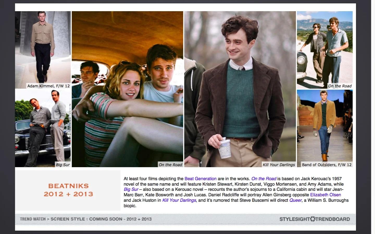Select the Big Sur film still thumbnail
375x234 pixels.
[43, 128]
